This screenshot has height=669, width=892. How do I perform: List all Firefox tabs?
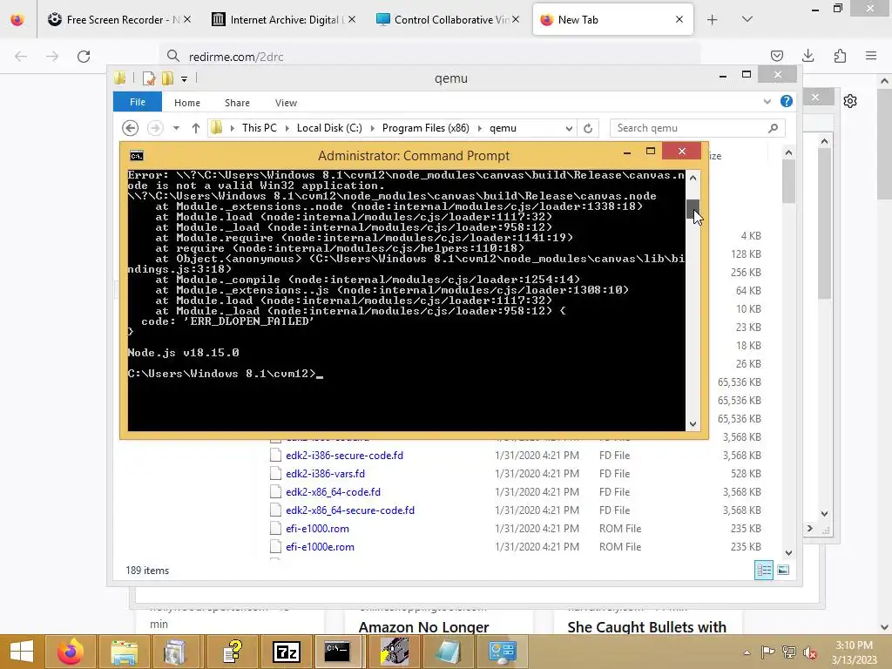tap(747, 19)
